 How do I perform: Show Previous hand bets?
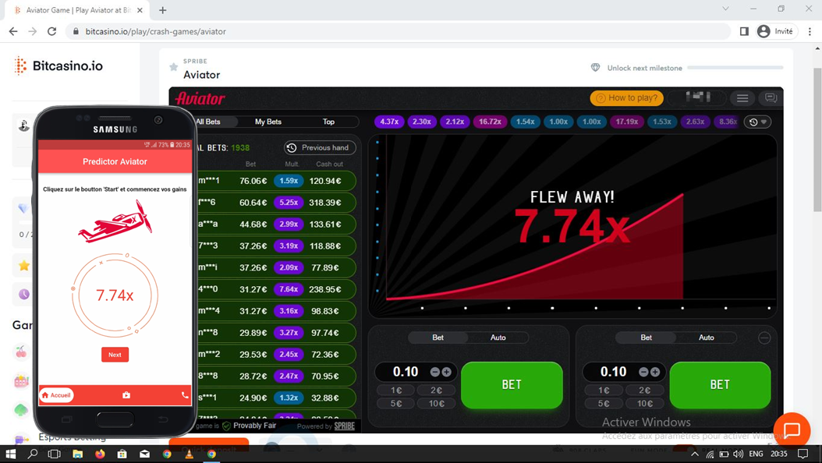coord(320,147)
